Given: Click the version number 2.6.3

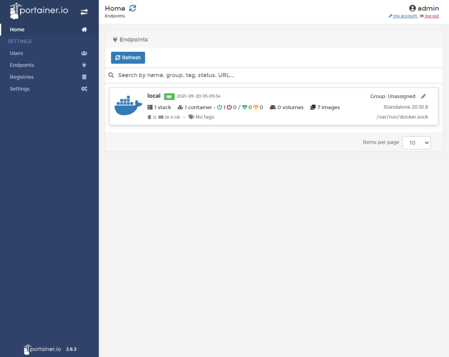Looking at the screenshot, I should pos(71,349).
